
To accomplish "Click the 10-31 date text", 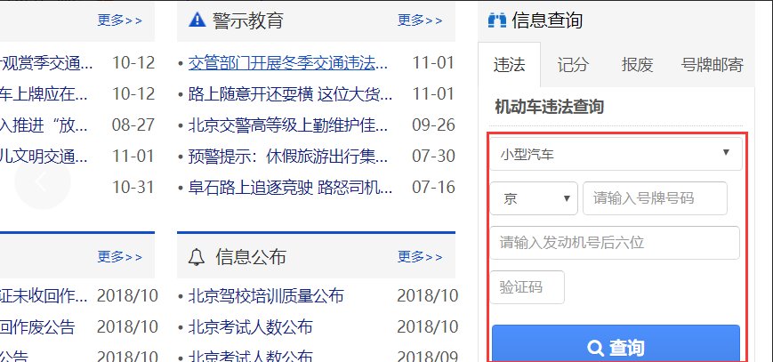I will (x=133, y=188).
